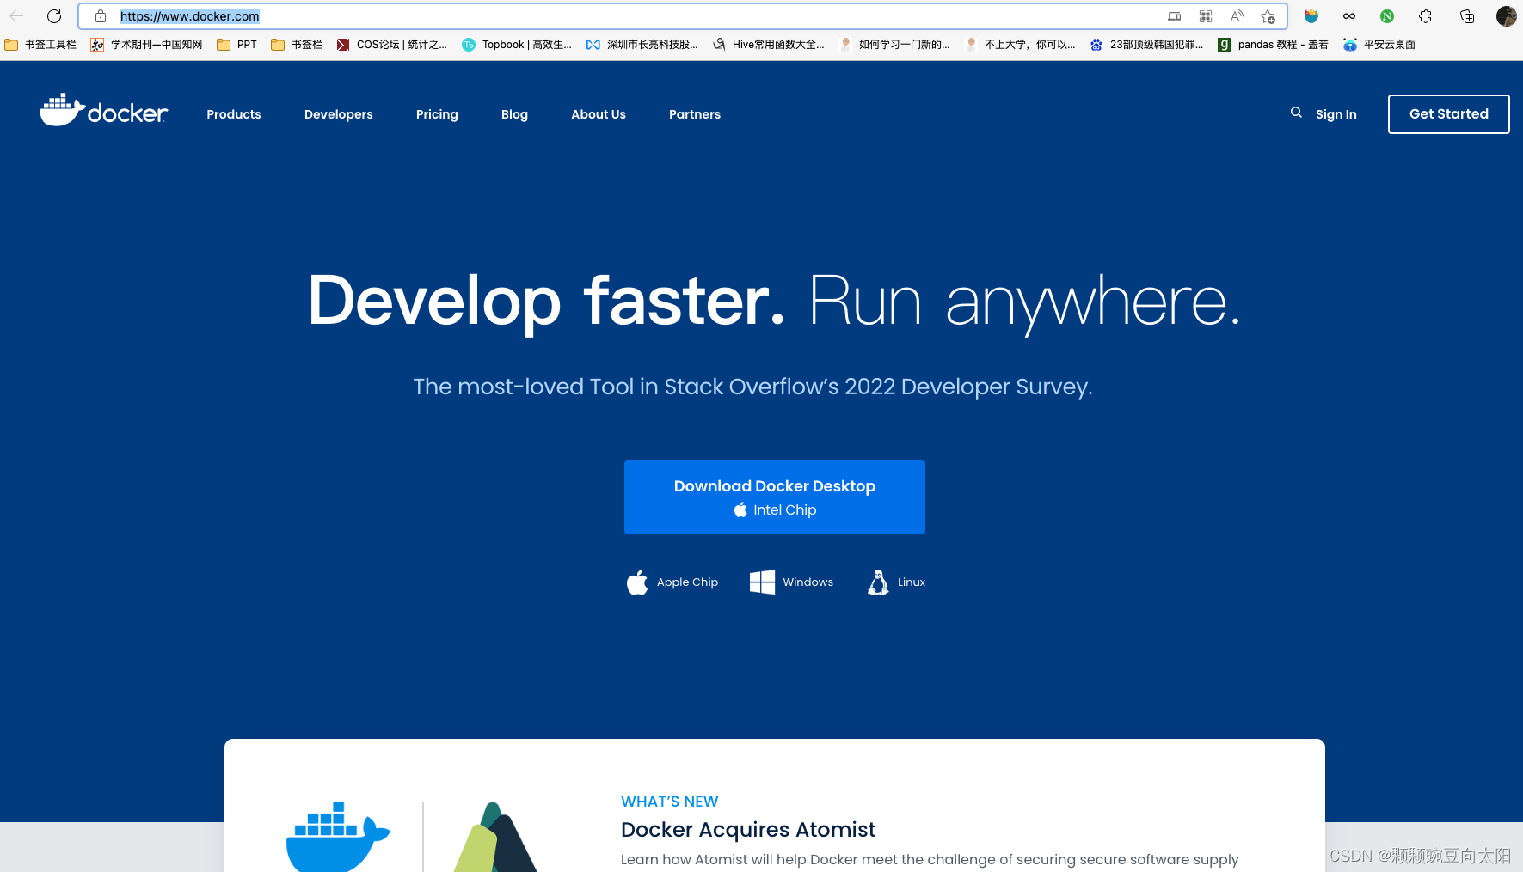Select the Apple Chip text link
1523x872 pixels.
(687, 582)
